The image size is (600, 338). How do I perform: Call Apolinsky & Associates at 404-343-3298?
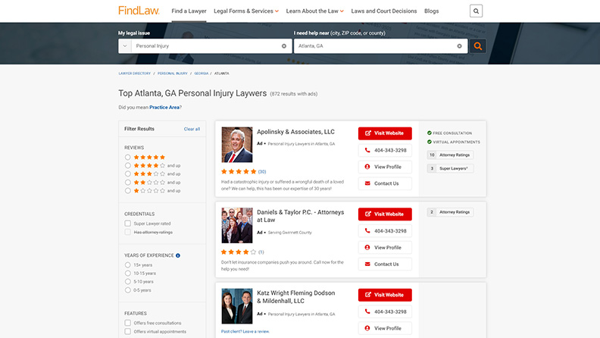(x=385, y=150)
